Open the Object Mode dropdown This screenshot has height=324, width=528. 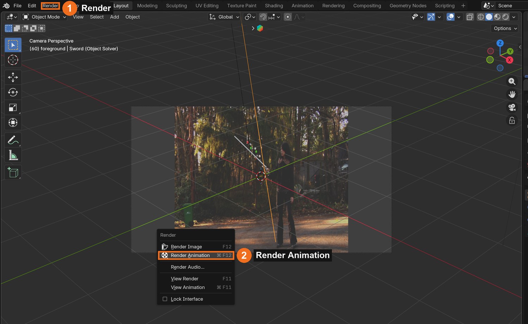[44, 17]
